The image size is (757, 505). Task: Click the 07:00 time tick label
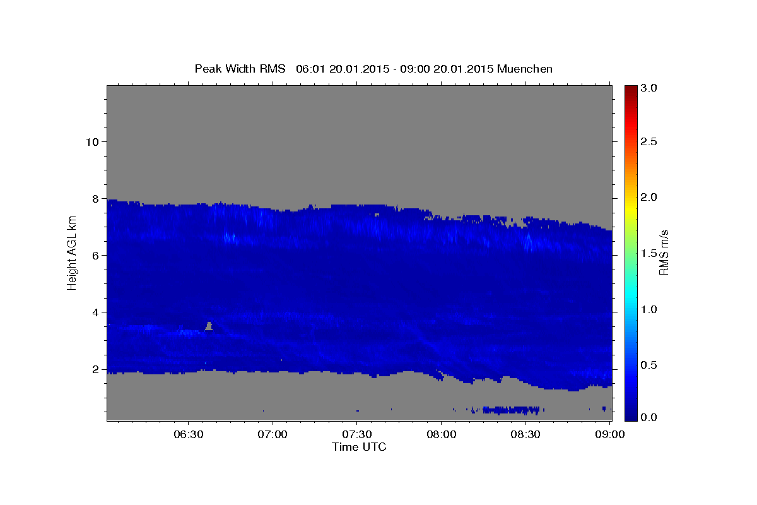pyautogui.click(x=273, y=435)
